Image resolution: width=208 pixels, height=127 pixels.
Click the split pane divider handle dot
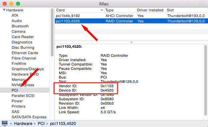point(131,42)
